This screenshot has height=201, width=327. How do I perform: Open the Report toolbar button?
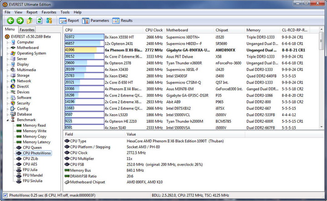pos(69,20)
